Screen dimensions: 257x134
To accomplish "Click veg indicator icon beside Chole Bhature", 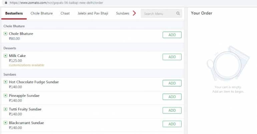I will click(5, 34).
